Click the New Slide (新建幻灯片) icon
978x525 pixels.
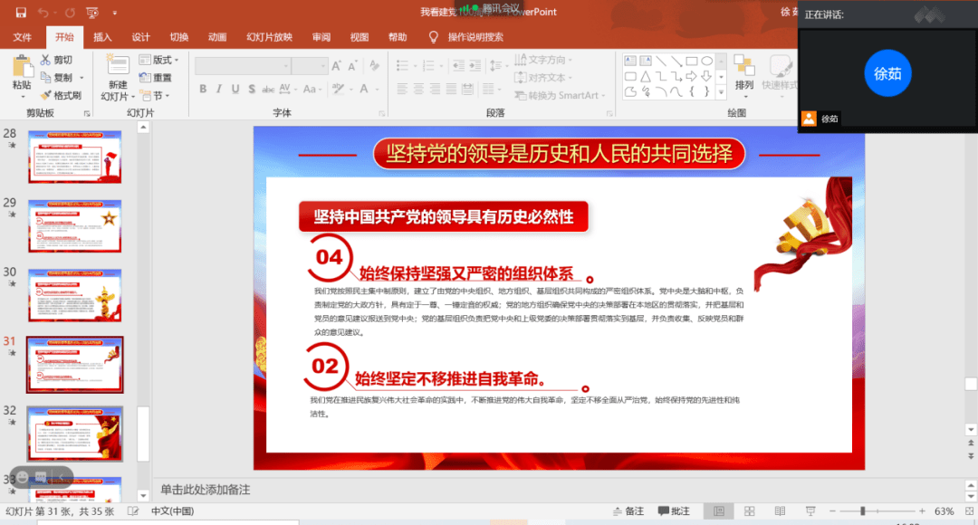pyautogui.click(x=117, y=79)
